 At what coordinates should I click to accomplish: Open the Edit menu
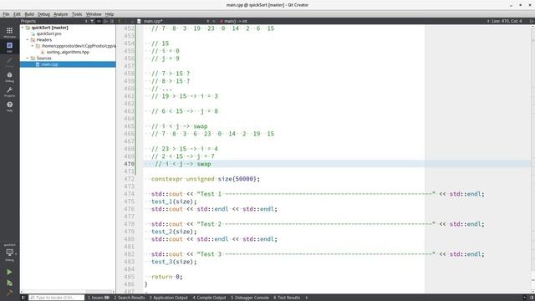[17, 14]
